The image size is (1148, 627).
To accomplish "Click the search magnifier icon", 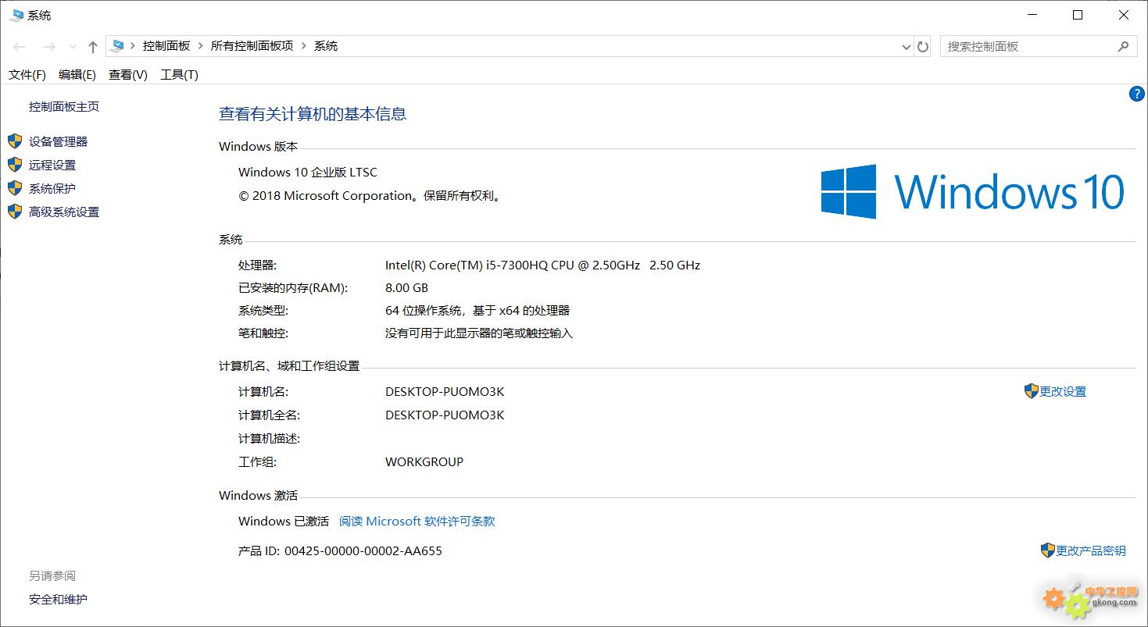I will tap(1124, 47).
